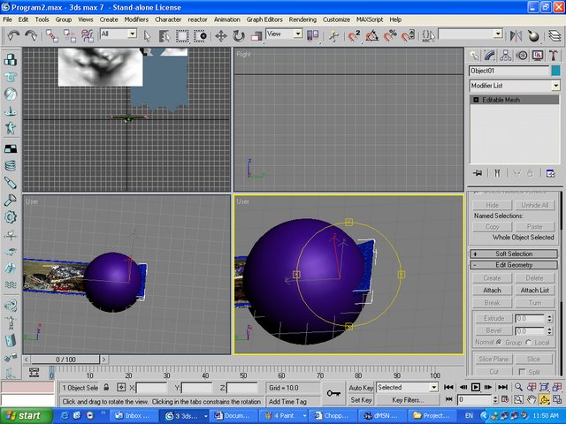
Task: Click the key icon for Set Keys
Action: point(333,393)
